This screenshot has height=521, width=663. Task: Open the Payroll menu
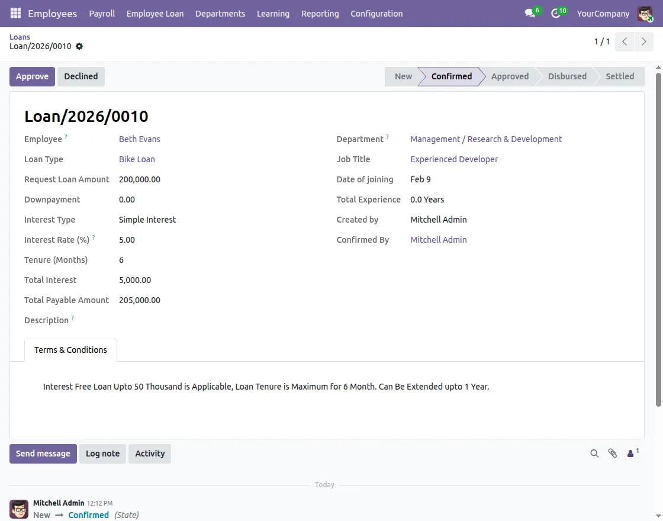click(x=102, y=13)
